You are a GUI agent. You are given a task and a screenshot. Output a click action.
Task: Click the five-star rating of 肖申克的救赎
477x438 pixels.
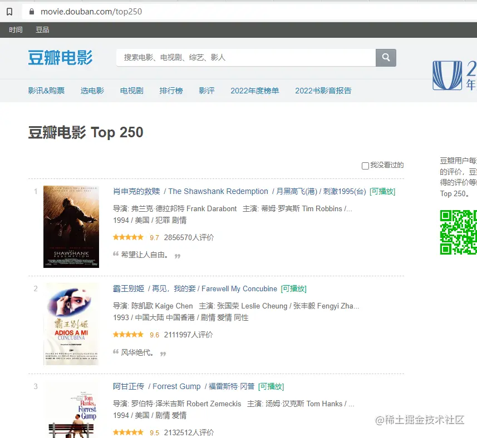(x=128, y=237)
